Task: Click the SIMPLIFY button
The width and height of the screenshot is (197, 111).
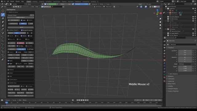Action: (x=21, y=43)
